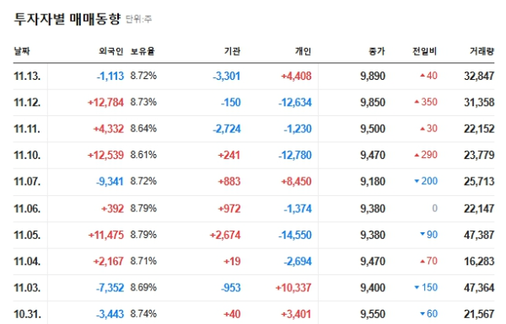The height and width of the screenshot is (324, 506).
Task: Click closing price 9,500
Action: tap(373, 129)
